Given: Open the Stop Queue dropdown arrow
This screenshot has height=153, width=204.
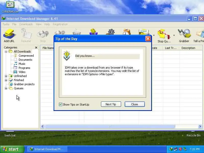Looking at the screenshot, I should 174,35.
